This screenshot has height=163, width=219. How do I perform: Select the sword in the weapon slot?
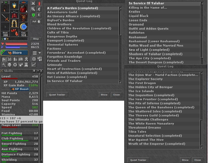(5, 17)
